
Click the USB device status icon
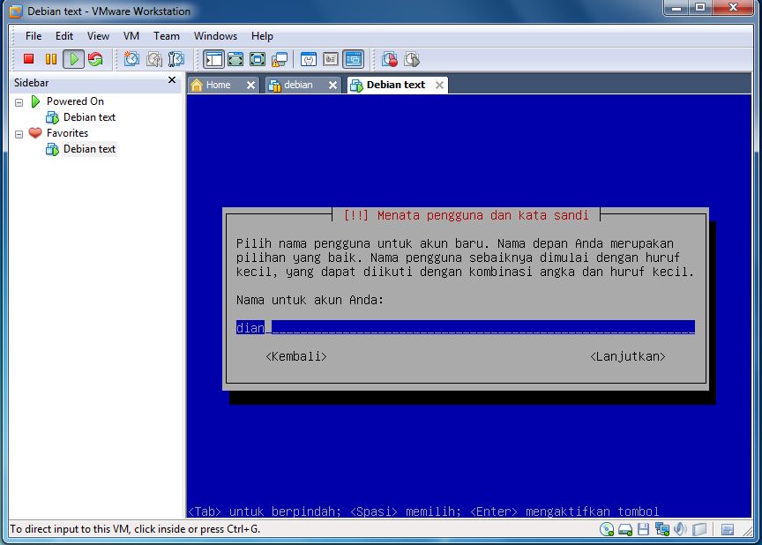tap(699, 529)
